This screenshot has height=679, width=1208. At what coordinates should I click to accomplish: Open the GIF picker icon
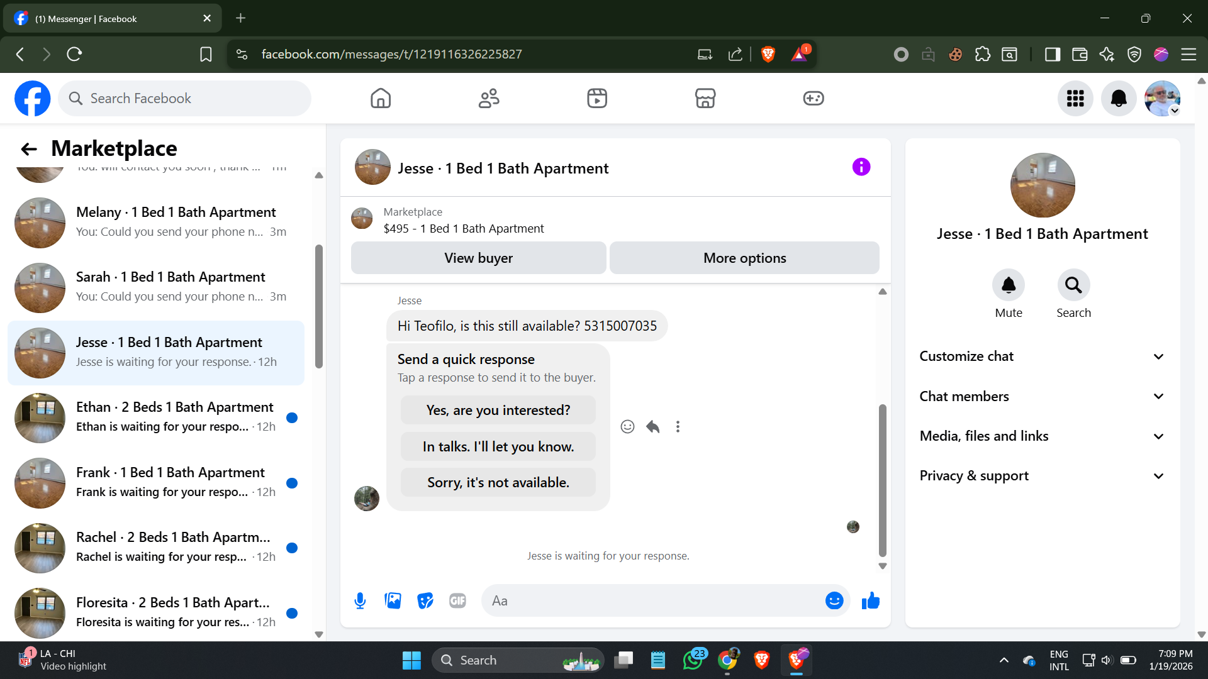(x=457, y=601)
